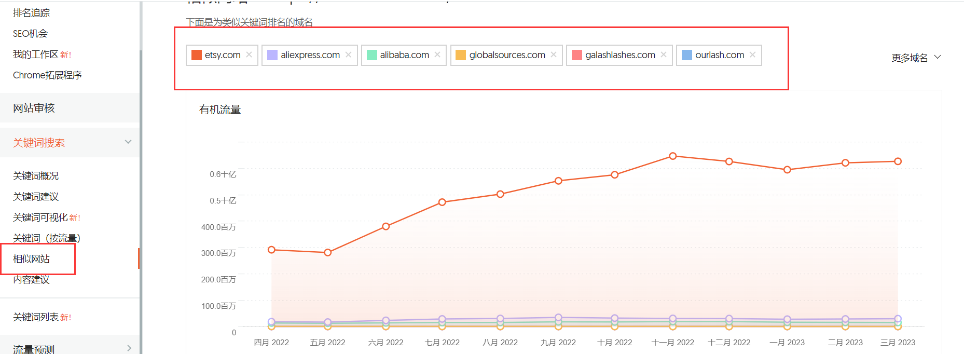Click ourlash.com domain label

720,55
